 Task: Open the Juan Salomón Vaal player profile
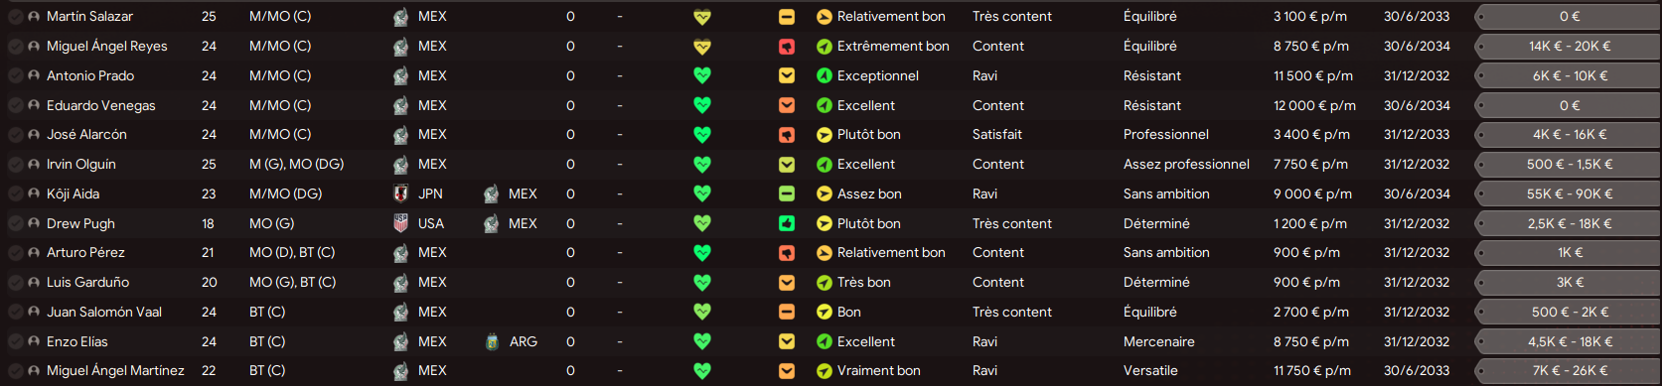(104, 312)
